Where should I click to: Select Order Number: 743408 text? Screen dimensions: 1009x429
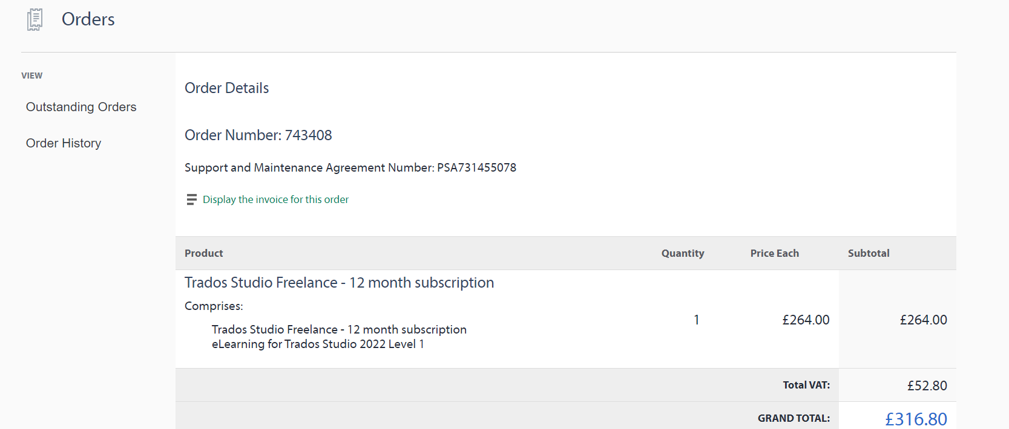(x=258, y=135)
